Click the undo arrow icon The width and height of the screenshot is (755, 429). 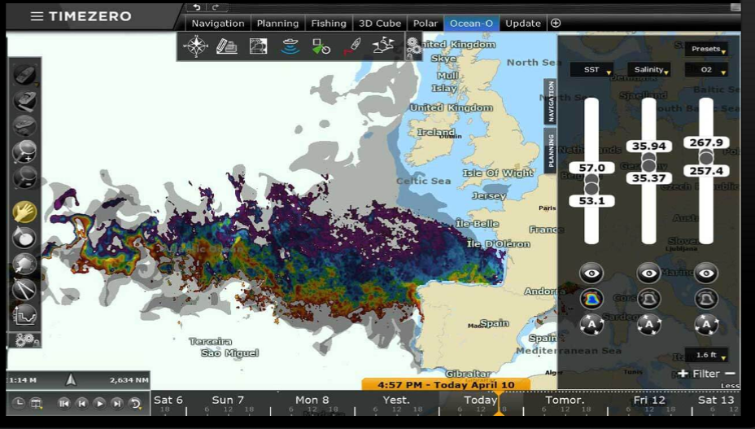(197, 7)
